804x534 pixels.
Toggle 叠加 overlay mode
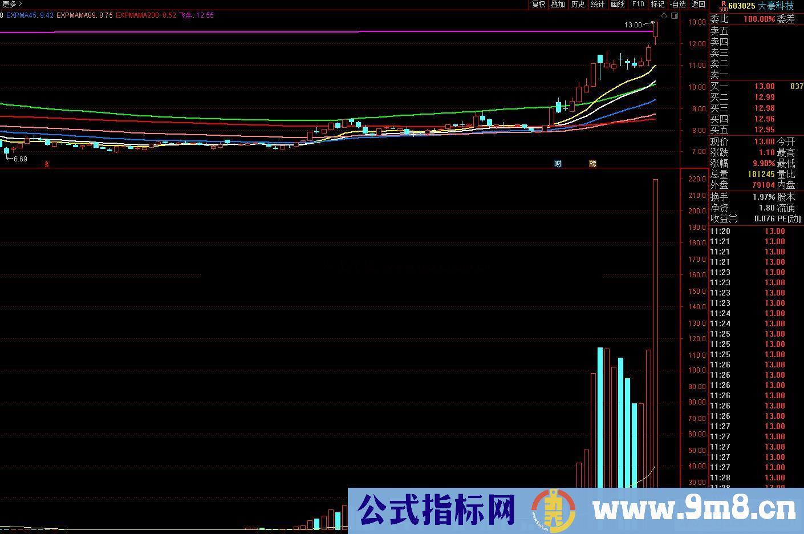[x=558, y=4]
